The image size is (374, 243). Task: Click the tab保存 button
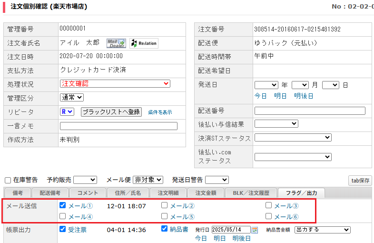[x=360, y=181]
